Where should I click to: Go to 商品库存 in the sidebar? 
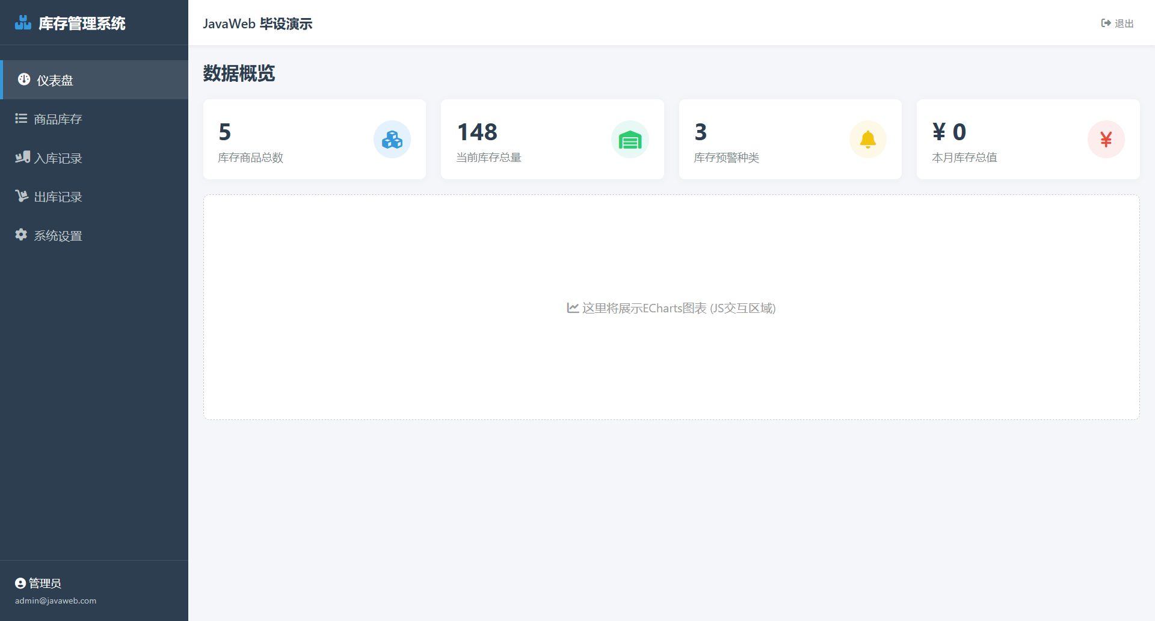pos(58,119)
